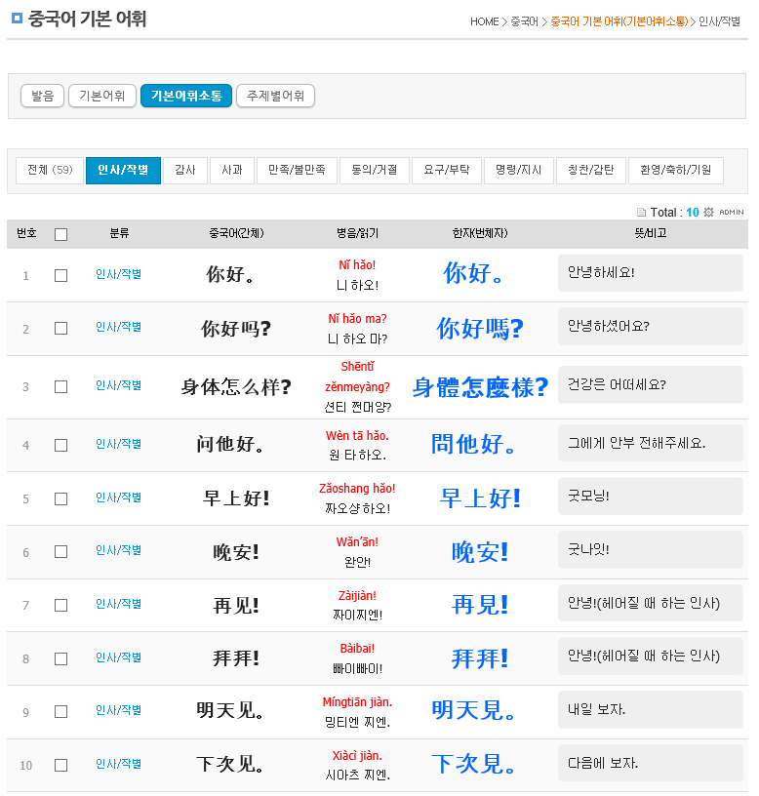759x796 pixels.
Task: Toggle the select-all checkbox in table header
Action: click(x=60, y=234)
